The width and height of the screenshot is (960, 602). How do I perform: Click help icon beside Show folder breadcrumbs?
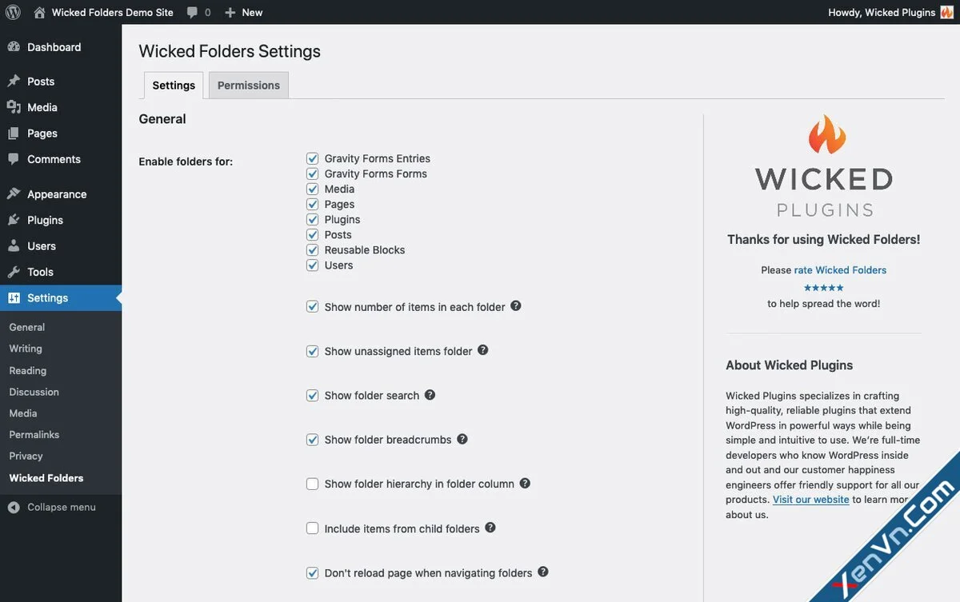click(x=462, y=439)
